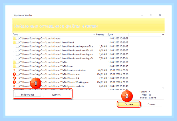Select checkbox for searchbandapp64 7,20 KB

[17, 58]
